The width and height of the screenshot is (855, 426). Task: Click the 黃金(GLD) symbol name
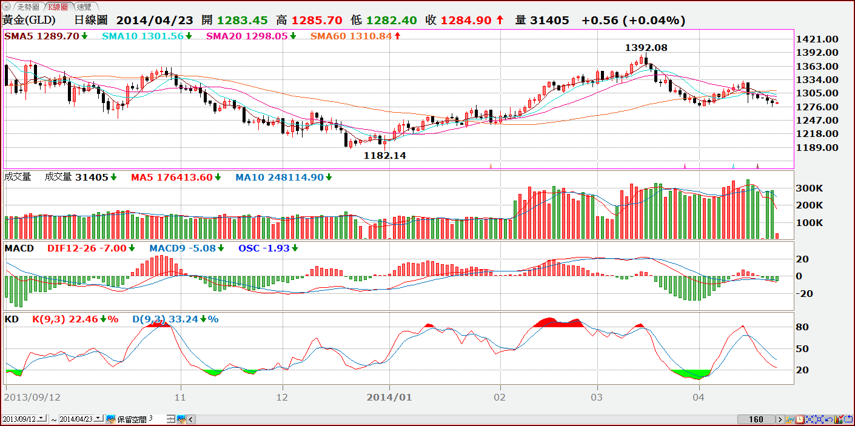click(29, 20)
